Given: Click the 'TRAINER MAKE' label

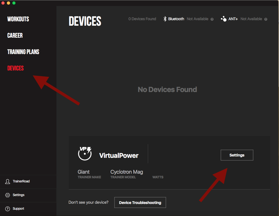Looking at the screenshot, I should click(x=89, y=177).
